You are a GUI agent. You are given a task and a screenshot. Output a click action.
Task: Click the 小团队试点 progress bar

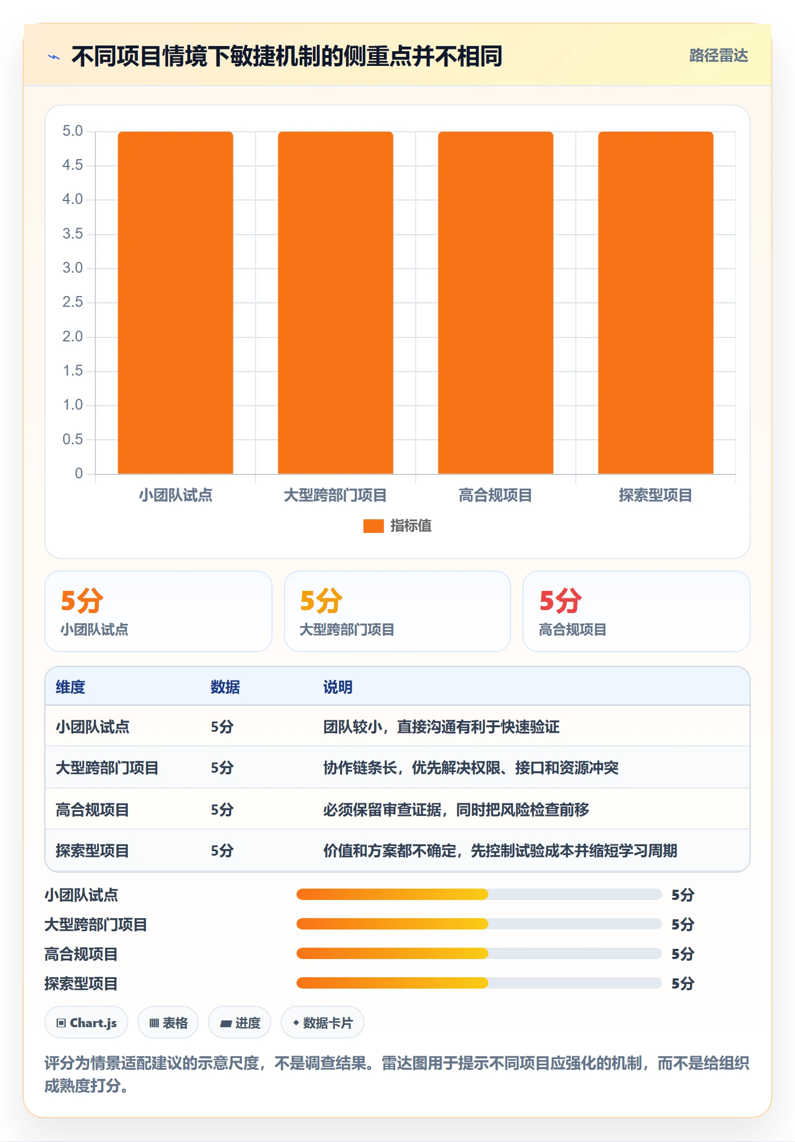(x=479, y=894)
